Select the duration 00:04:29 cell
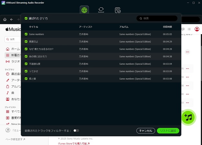Viewport: 202px width, 145px height. 167,42
